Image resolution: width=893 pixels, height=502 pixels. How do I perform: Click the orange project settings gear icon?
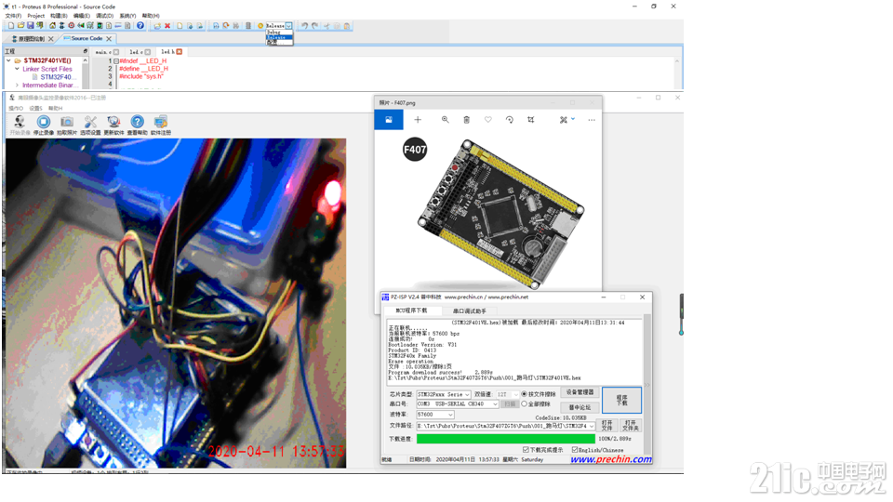coord(260,26)
